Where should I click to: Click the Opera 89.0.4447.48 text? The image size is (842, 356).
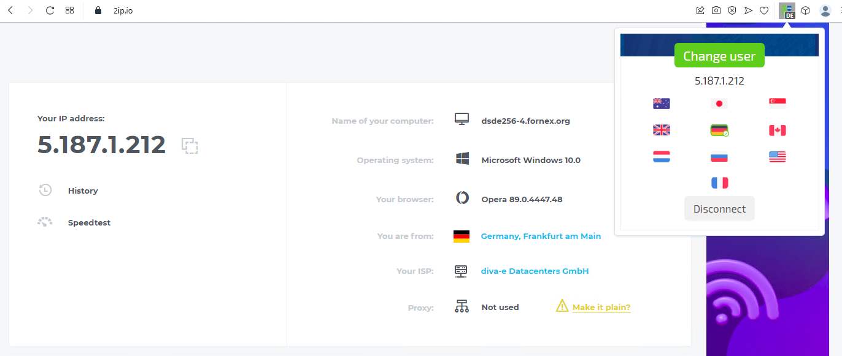(522, 200)
